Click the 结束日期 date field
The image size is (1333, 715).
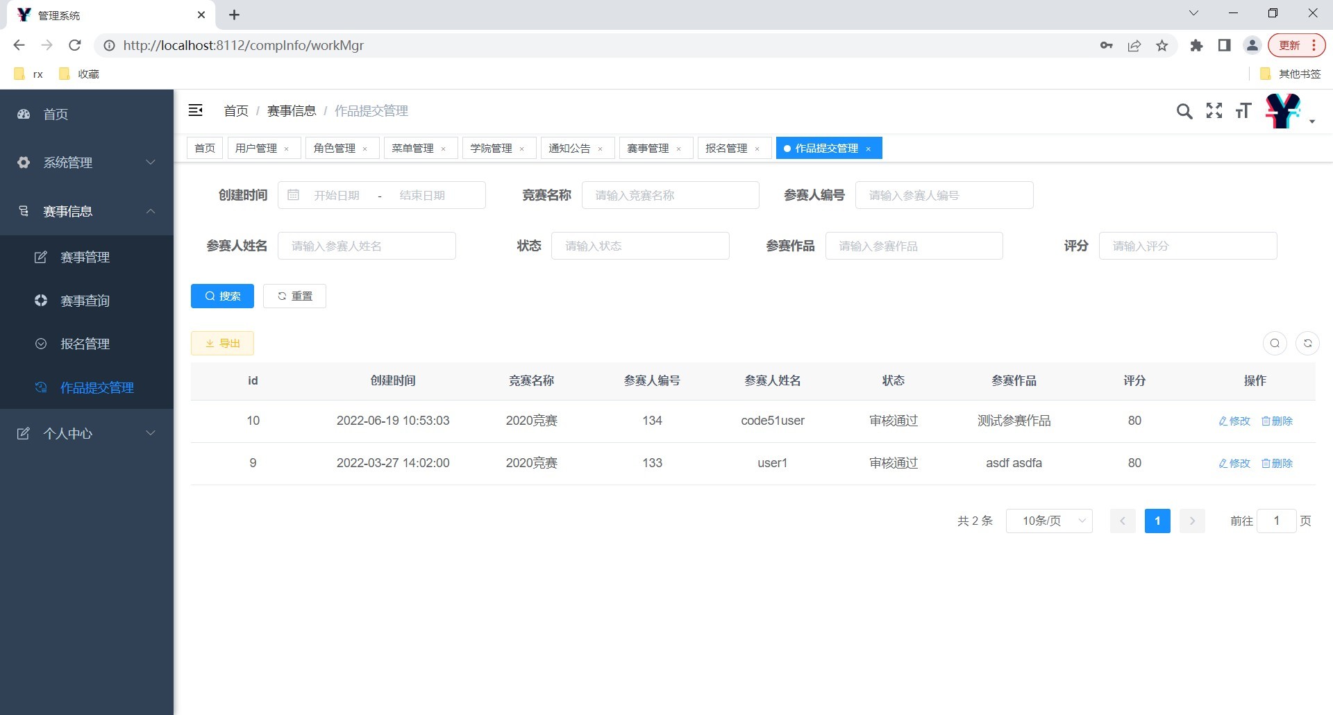pyautogui.click(x=422, y=195)
